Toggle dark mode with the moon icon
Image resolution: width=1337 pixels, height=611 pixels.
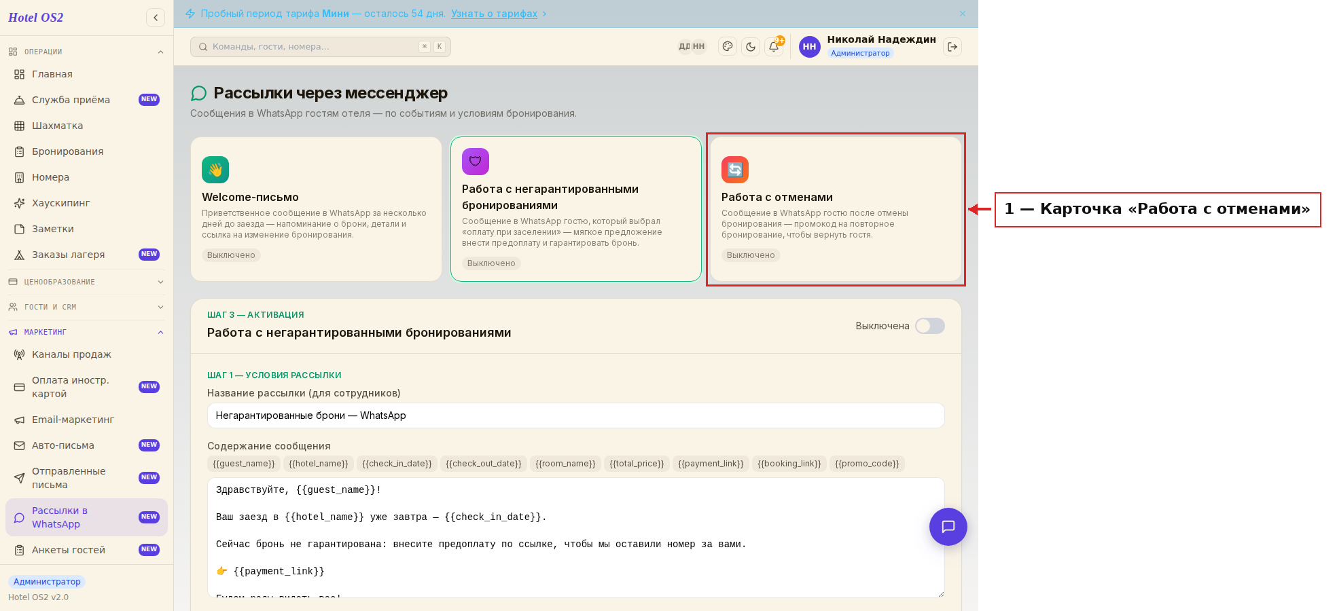751,47
